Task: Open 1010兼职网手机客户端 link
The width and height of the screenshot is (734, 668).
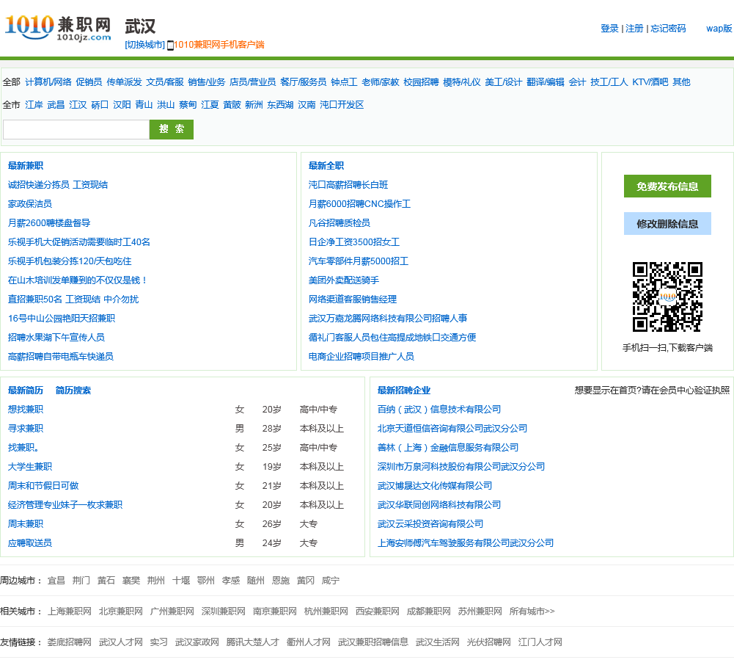Action: tap(219, 45)
